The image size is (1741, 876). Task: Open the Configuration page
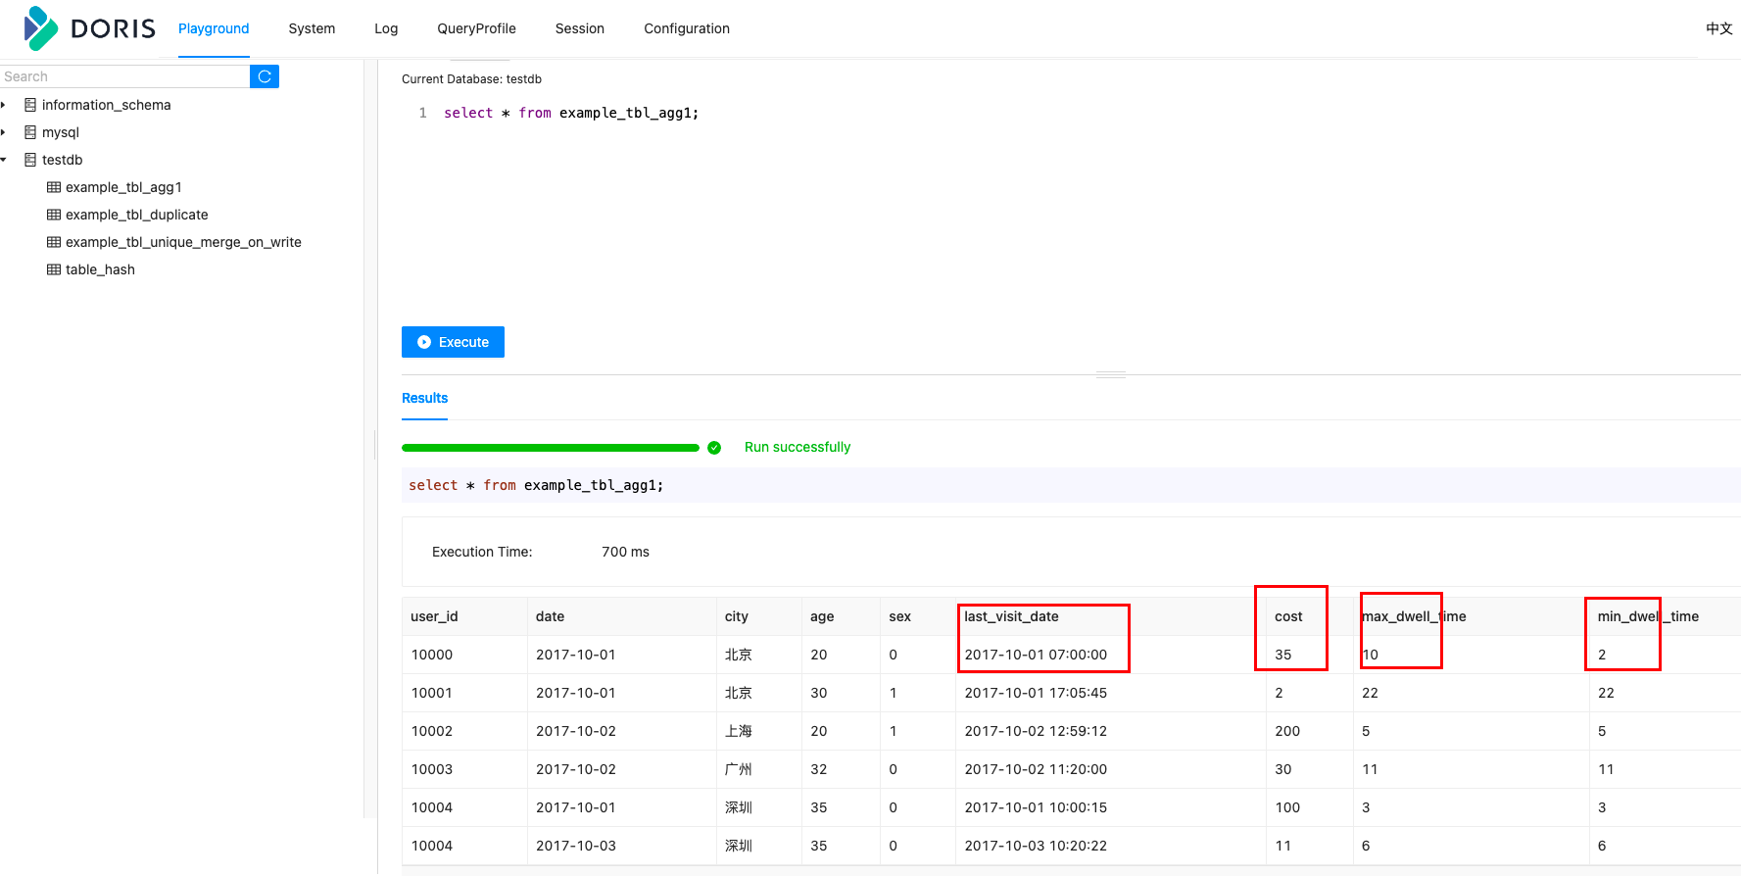(687, 28)
